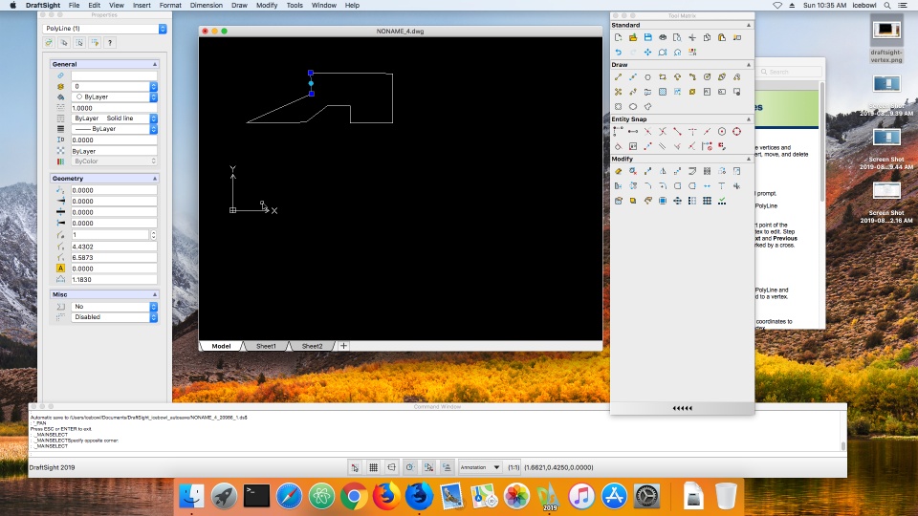Image resolution: width=918 pixels, height=516 pixels.
Task: Open Terminal from the Dock
Action: pyautogui.click(x=256, y=496)
